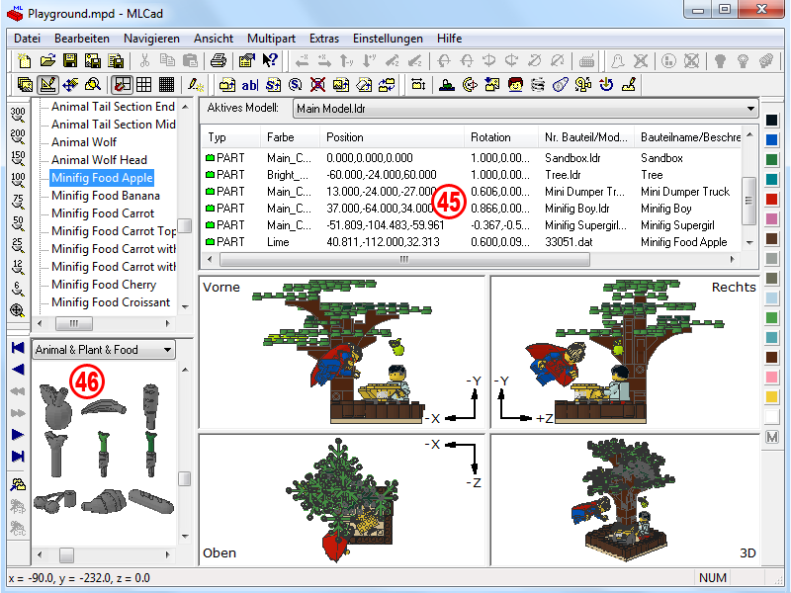Click the rotating arrow icon in second toolbar

606,85
